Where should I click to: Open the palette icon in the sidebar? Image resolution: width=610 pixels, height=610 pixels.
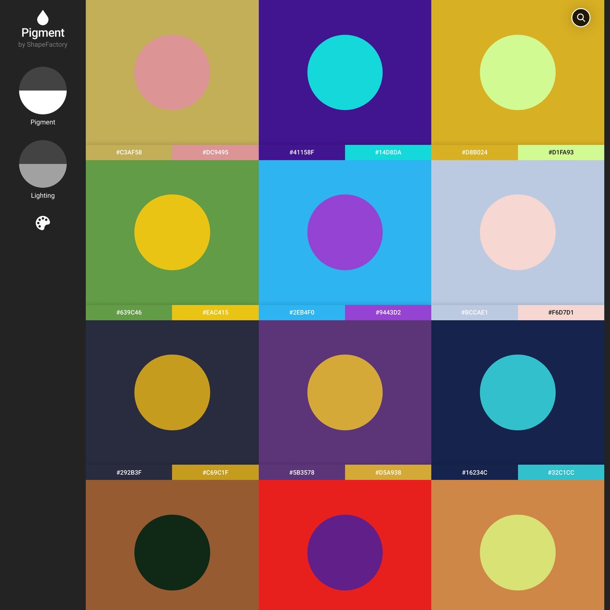[x=43, y=223]
